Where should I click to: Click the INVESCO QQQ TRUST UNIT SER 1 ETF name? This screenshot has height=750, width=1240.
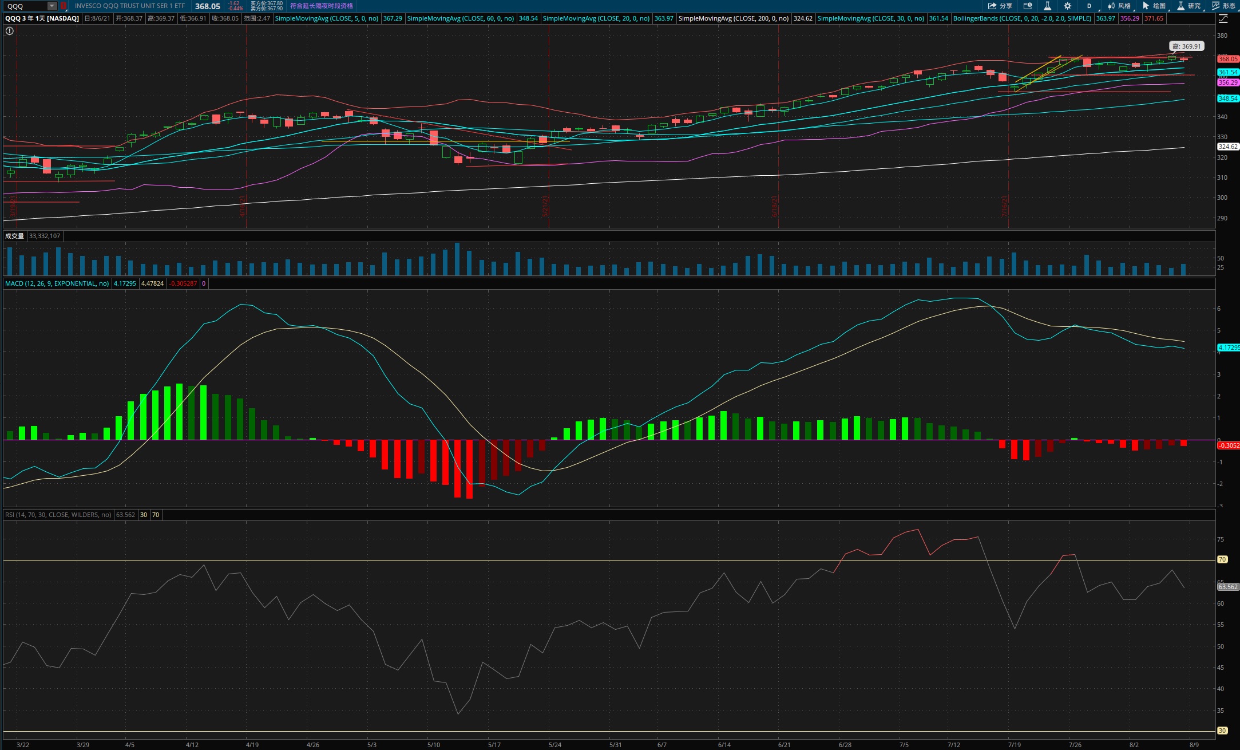pos(130,6)
